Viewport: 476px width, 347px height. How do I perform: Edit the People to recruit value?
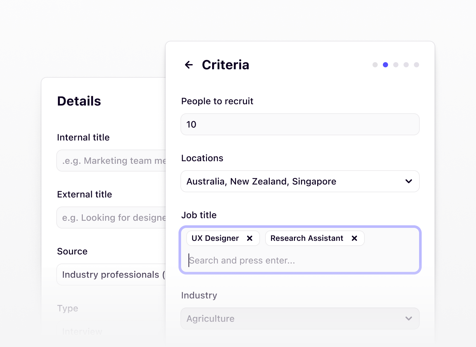pos(299,124)
